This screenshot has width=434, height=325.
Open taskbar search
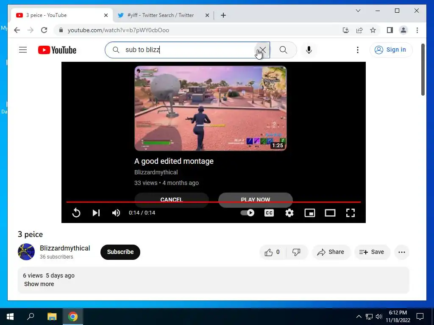31,317
